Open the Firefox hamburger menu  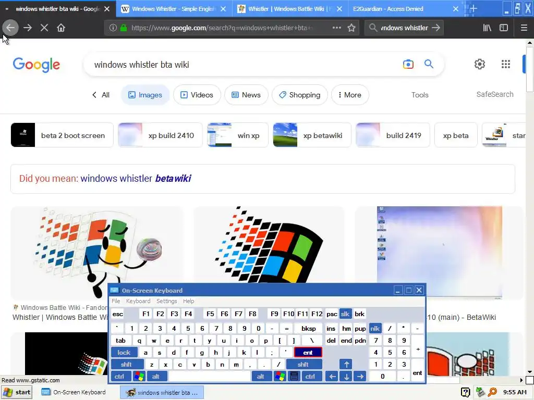tap(524, 28)
